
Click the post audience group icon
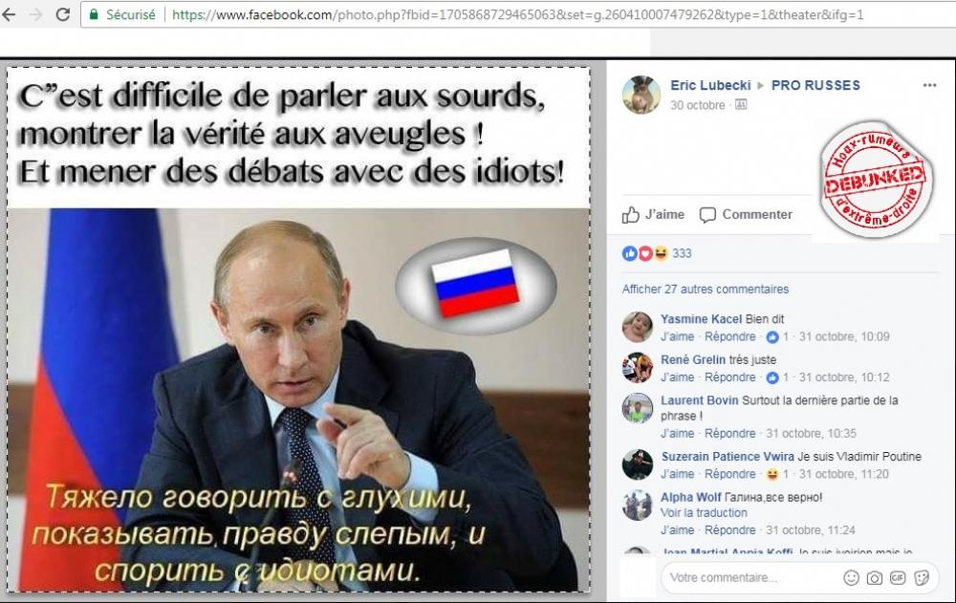click(x=741, y=105)
